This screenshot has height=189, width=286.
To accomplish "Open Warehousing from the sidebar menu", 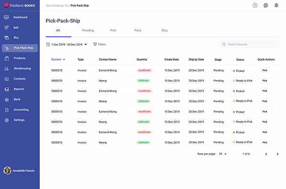I will click(22, 68).
